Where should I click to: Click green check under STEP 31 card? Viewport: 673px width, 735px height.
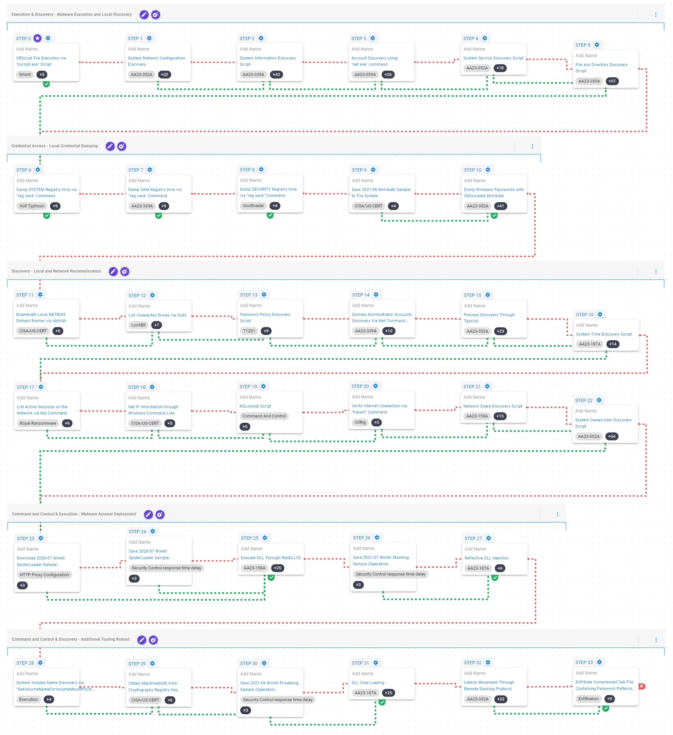click(x=382, y=702)
